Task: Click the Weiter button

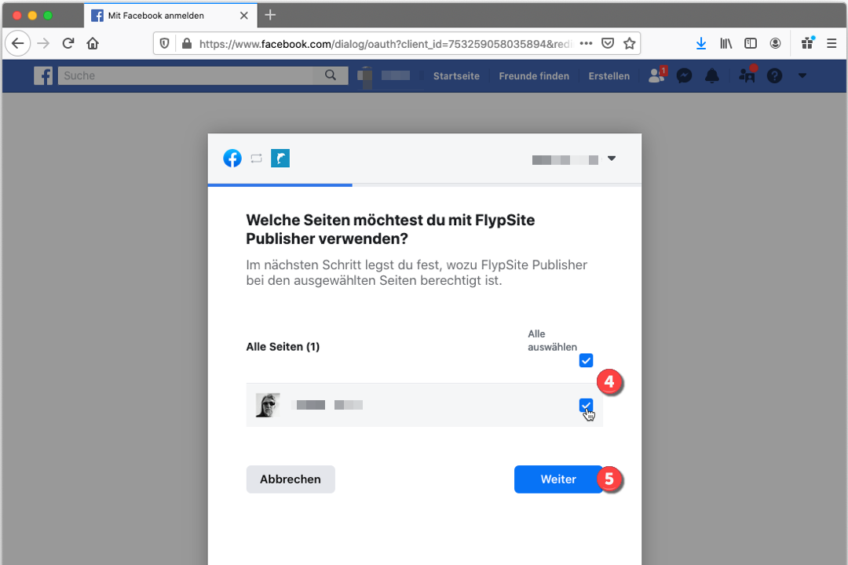Action: tap(559, 479)
